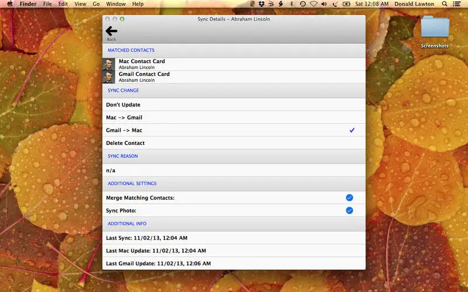Image resolution: width=468 pixels, height=292 pixels.
Task: Click the battery status icon
Action: 346,4
